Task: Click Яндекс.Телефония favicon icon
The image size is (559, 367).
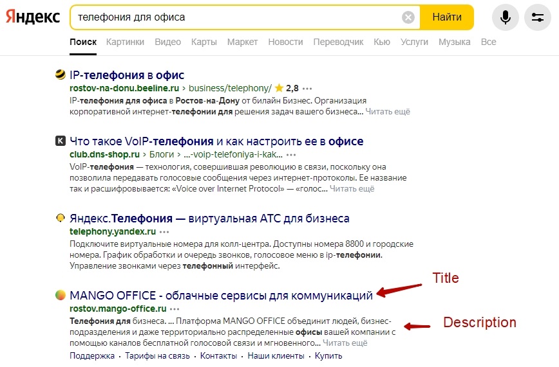Action: click(61, 218)
